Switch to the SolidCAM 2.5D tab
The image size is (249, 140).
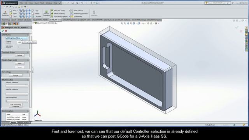[85, 20]
